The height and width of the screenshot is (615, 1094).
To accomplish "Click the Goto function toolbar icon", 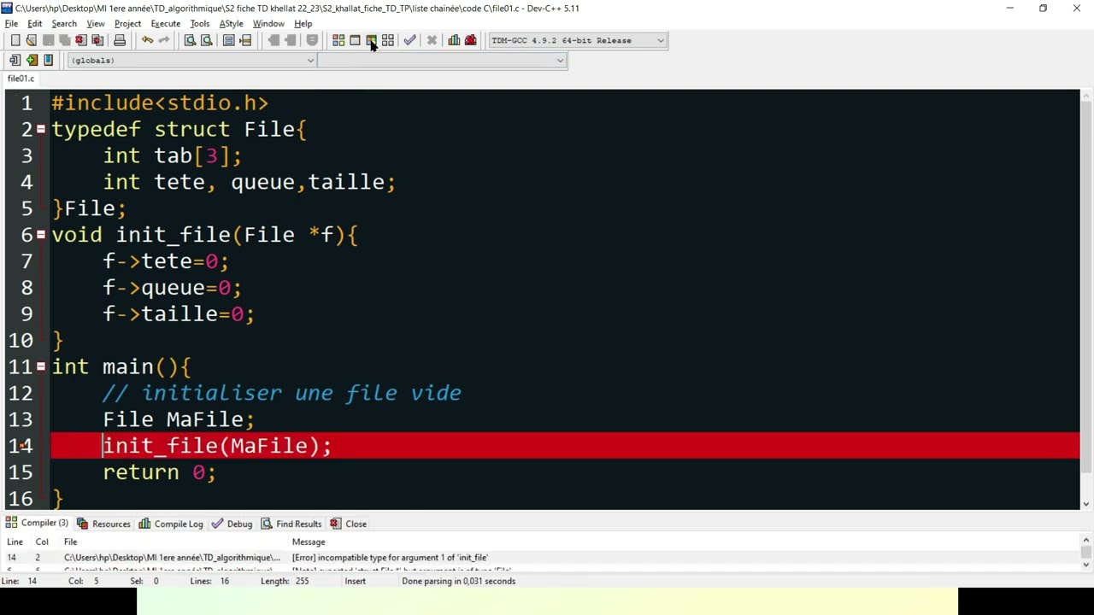I will pyautogui.click(x=228, y=40).
